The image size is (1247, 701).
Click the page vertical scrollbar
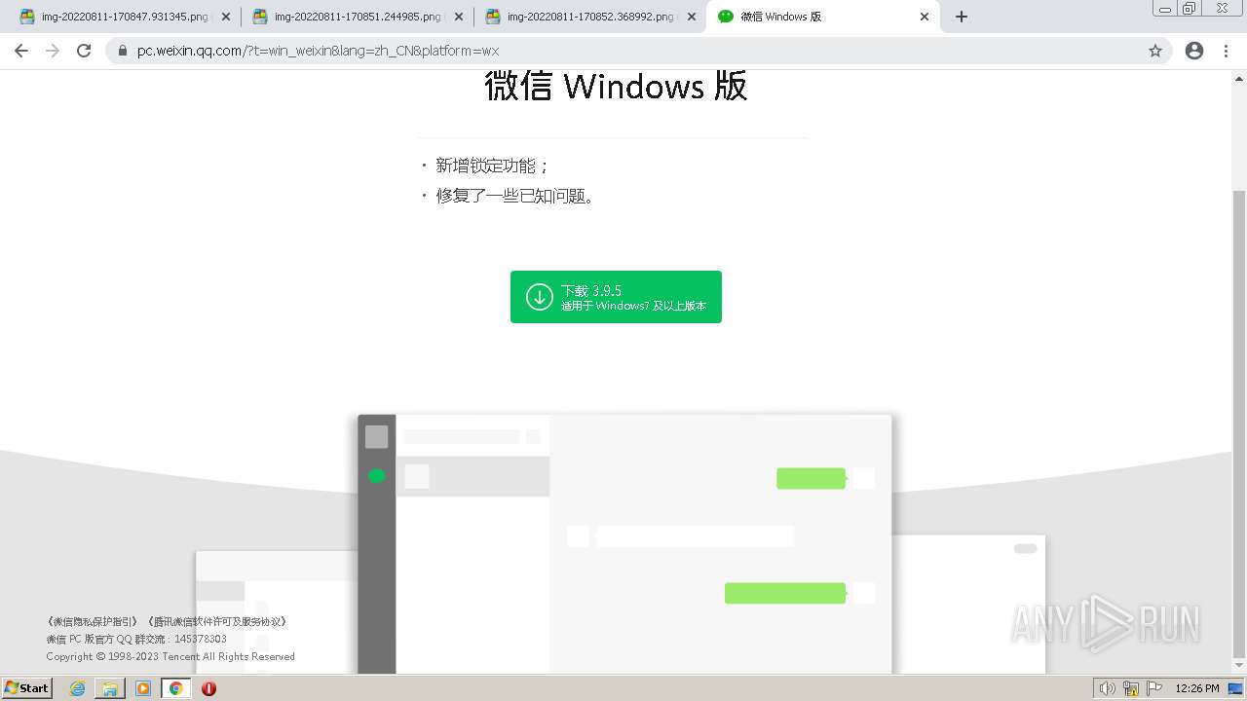[x=1239, y=424]
